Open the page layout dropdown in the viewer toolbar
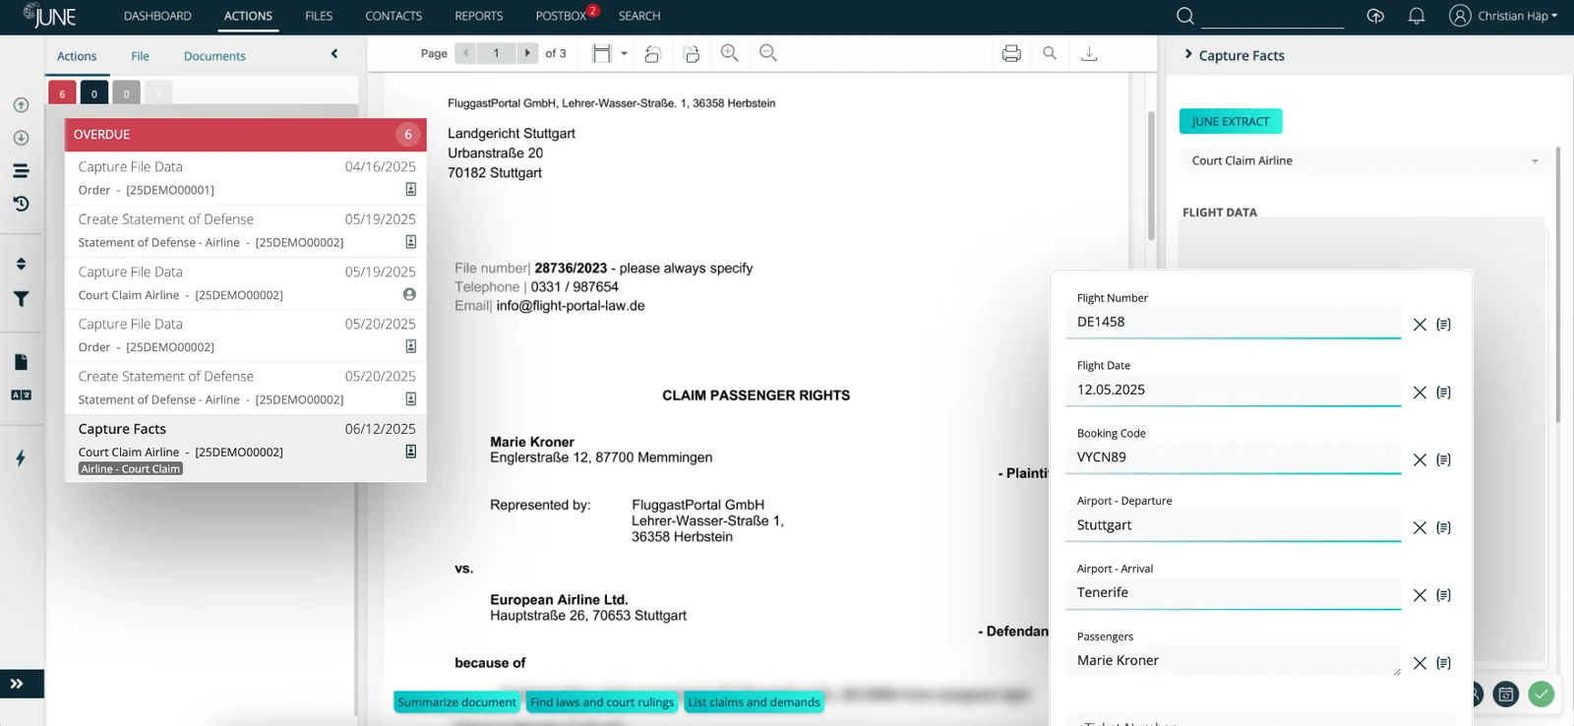 (x=610, y=53)
